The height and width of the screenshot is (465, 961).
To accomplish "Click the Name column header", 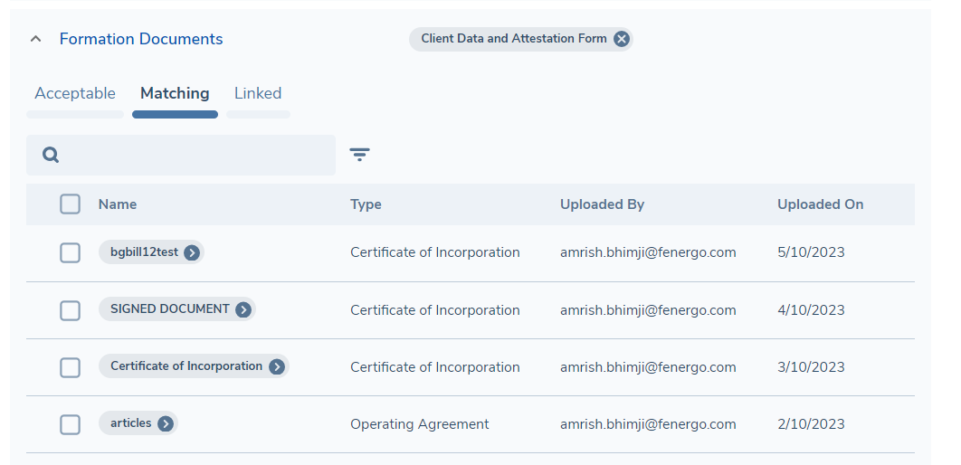I will [x=118, y=204].
